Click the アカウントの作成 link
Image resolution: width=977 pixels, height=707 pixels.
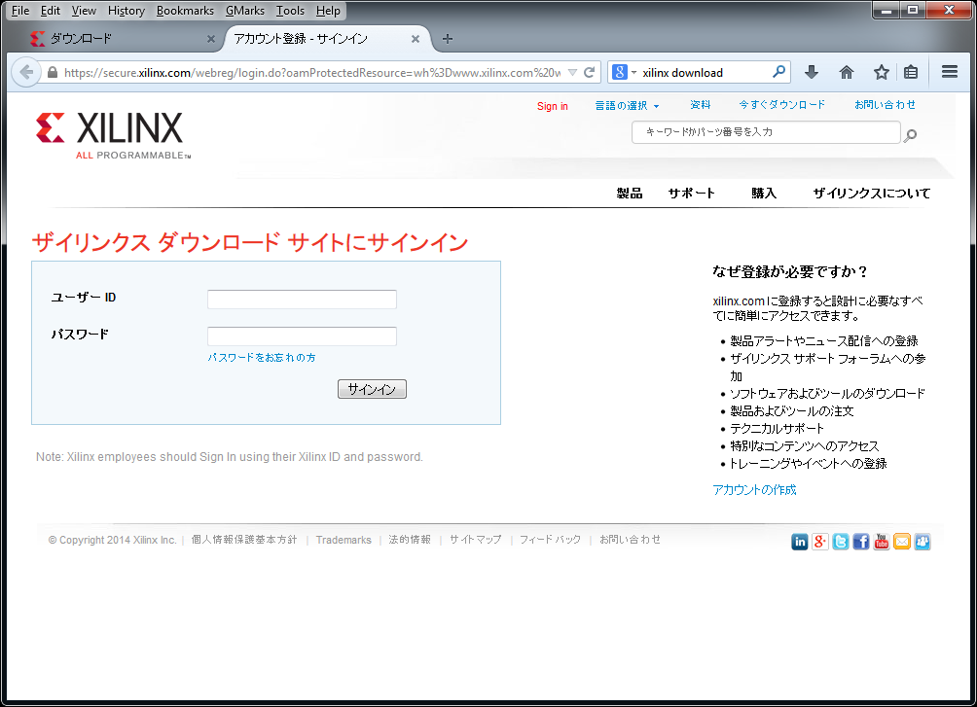coord(754,490)
